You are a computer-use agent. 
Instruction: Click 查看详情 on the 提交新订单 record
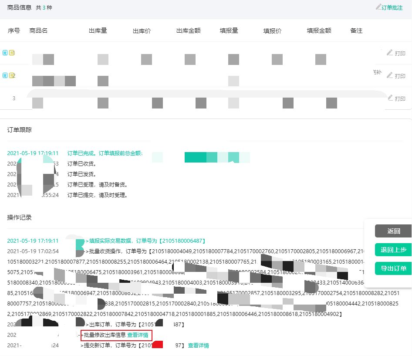(199, 345)
